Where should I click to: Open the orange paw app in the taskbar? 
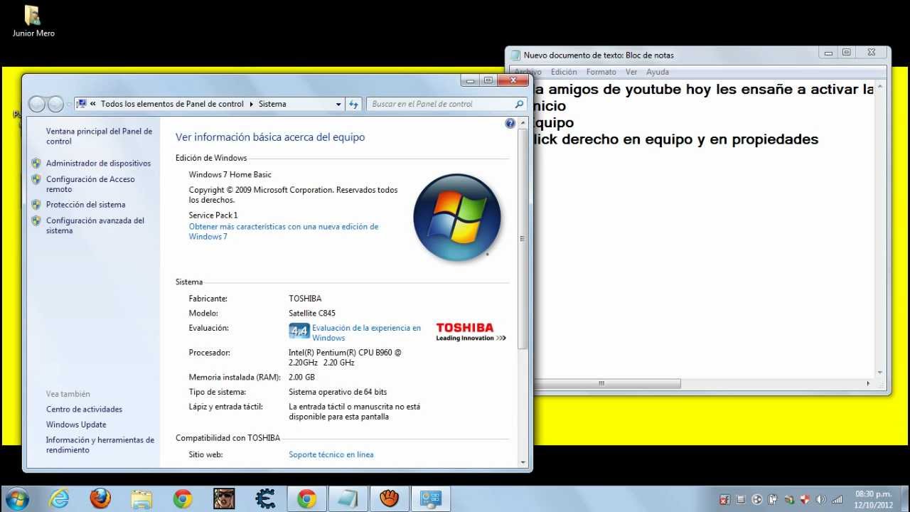click(390, 499)
